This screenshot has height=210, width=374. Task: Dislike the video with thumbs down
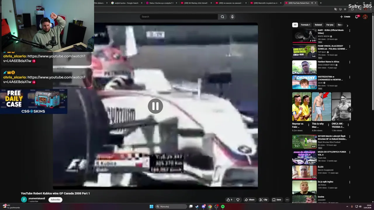pyautogui.click(x=238, y=200)
